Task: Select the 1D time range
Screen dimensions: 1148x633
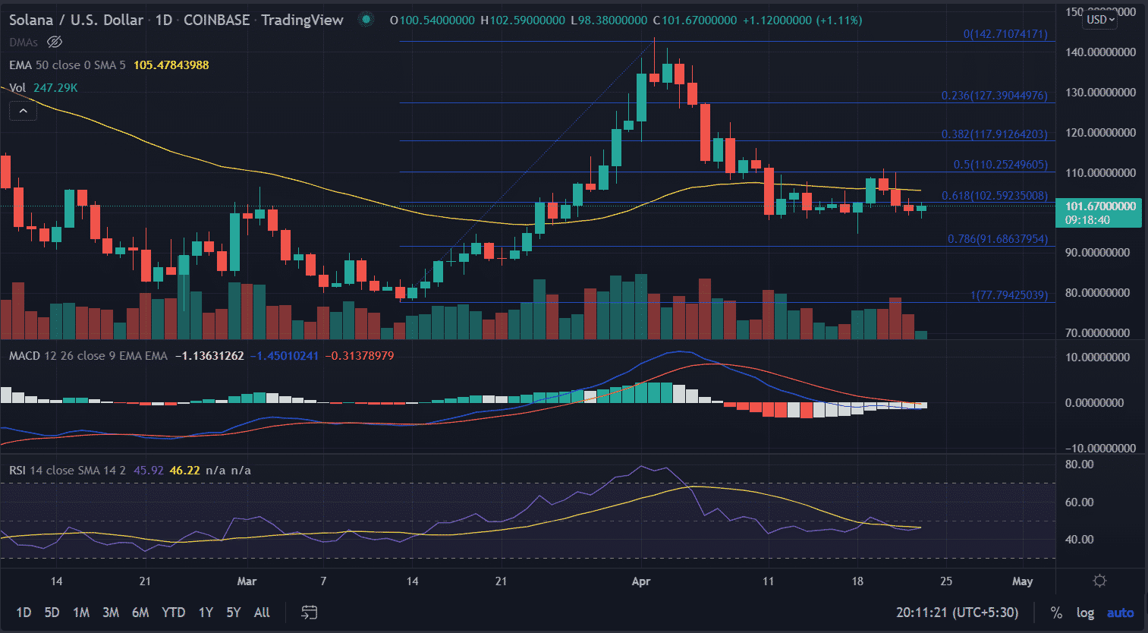Action: point(24,613)
